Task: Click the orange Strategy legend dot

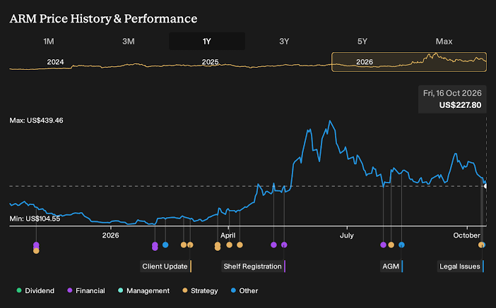Action: (x=184, y=290)
